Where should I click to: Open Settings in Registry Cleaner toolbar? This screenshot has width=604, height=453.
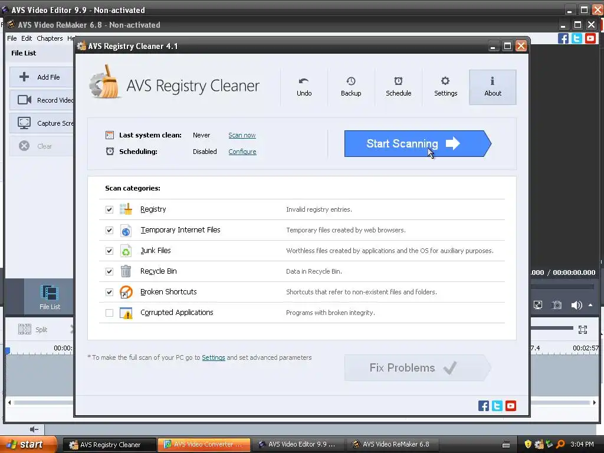(446, 87)
